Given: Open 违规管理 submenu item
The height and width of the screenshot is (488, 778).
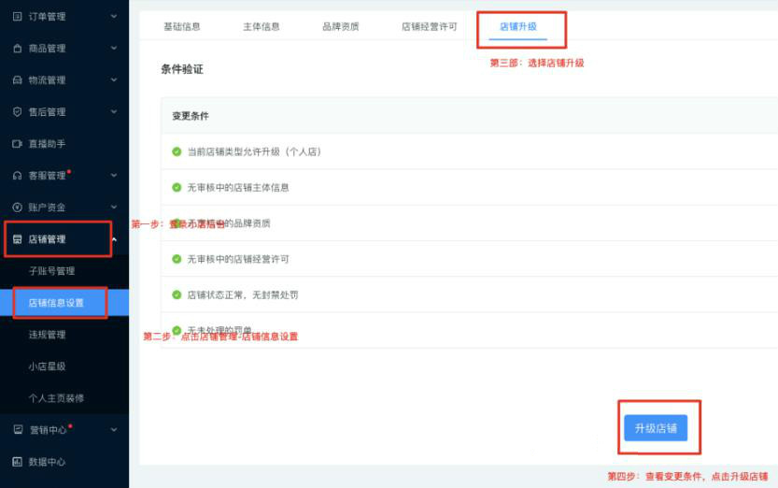Looking at the screenshot, I should [47, 335].
